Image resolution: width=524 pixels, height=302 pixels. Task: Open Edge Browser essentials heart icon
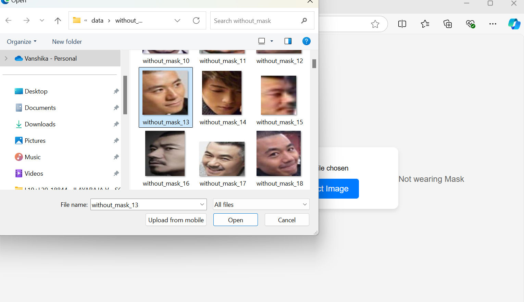click(471, 24)
